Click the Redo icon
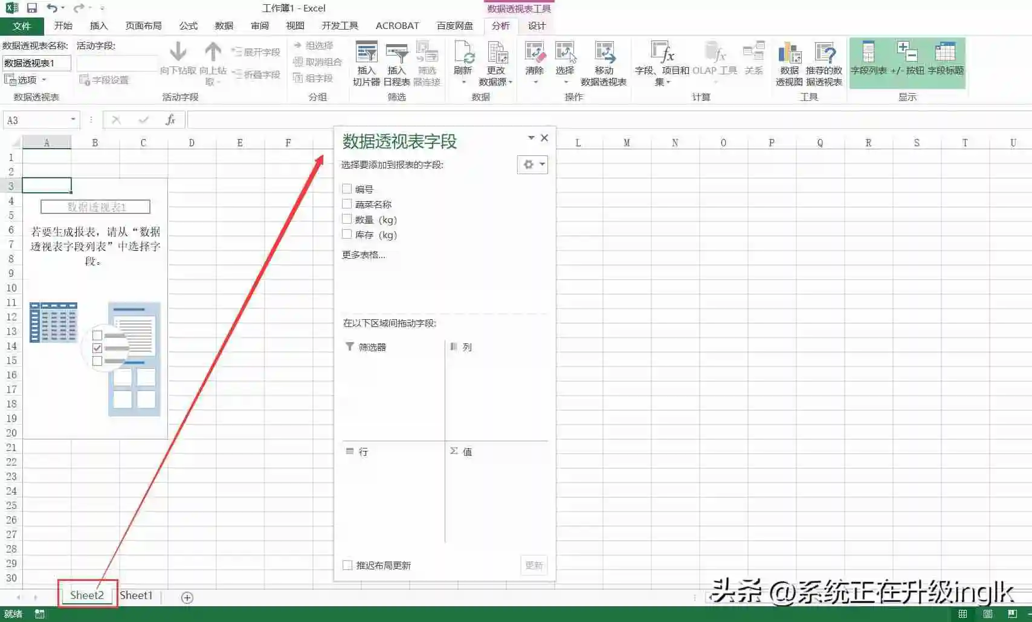This screenshot has height=622, width=1032. click(79, 8)
